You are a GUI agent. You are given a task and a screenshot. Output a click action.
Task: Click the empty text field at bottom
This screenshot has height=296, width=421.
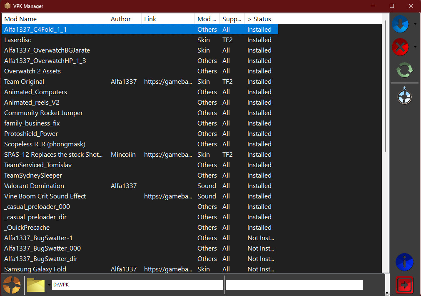[294, 285]
